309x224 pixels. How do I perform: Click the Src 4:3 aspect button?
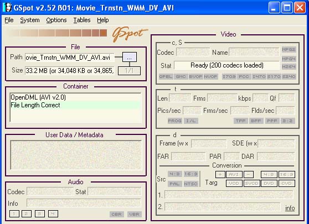click(174, 174)
